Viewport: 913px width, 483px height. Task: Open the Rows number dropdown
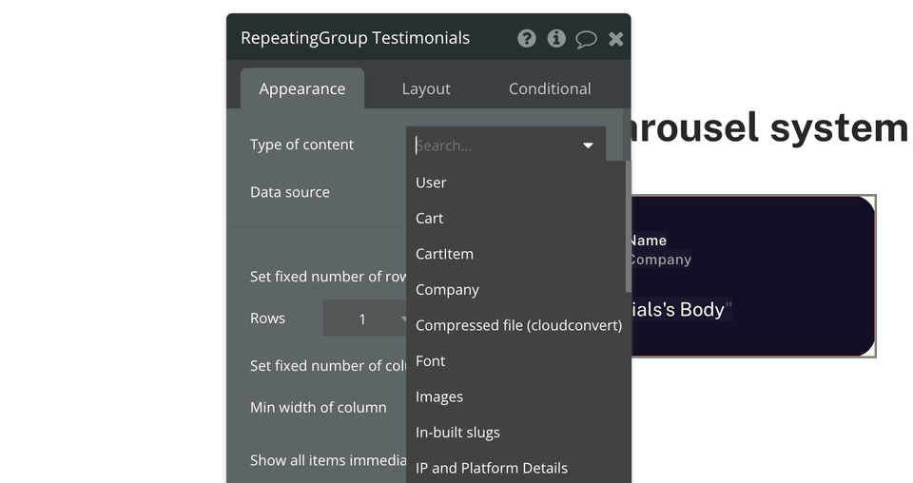click(x=364, y=319)
